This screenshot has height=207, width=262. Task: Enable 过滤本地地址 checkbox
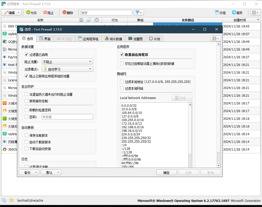[x=122, y=82]
